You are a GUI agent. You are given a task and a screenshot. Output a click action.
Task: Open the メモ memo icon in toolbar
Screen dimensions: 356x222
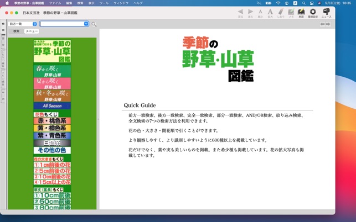pyautogui.click(x=291, y=12)
